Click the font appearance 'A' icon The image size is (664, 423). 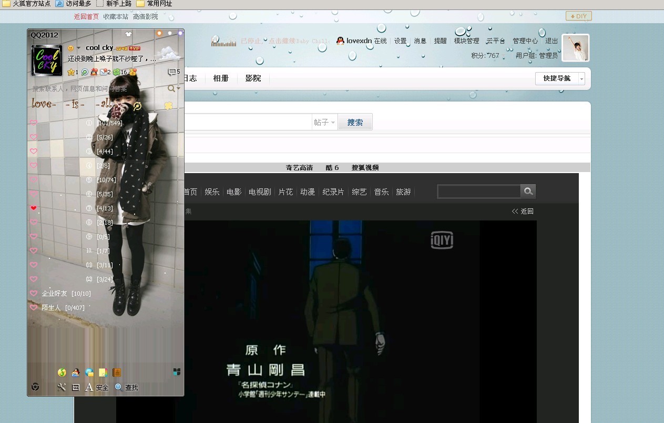point(89,387)
